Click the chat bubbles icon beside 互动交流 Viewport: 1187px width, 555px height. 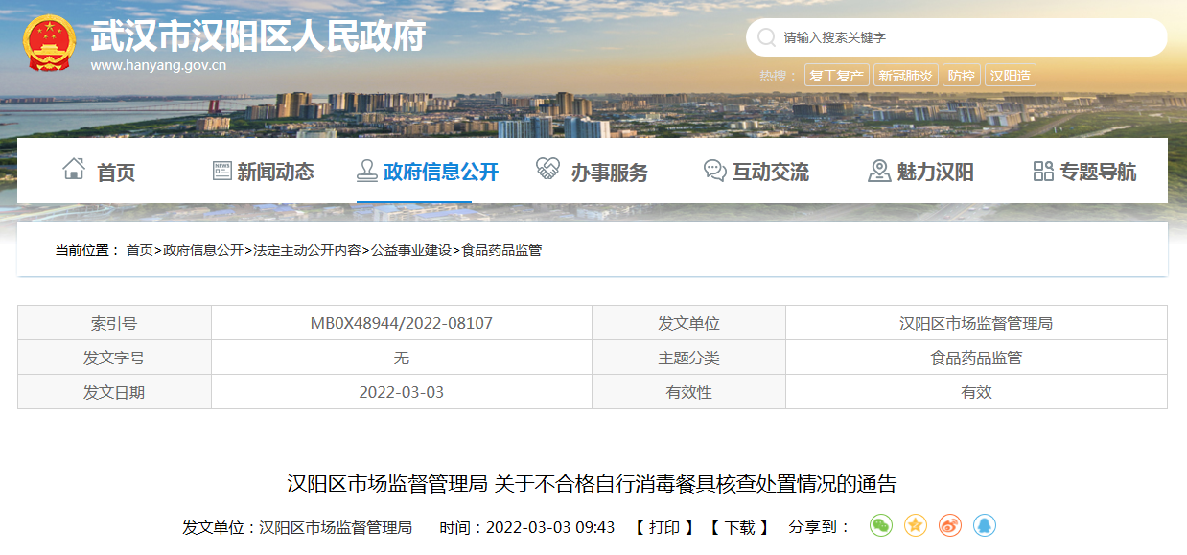(x=714, y=171)
